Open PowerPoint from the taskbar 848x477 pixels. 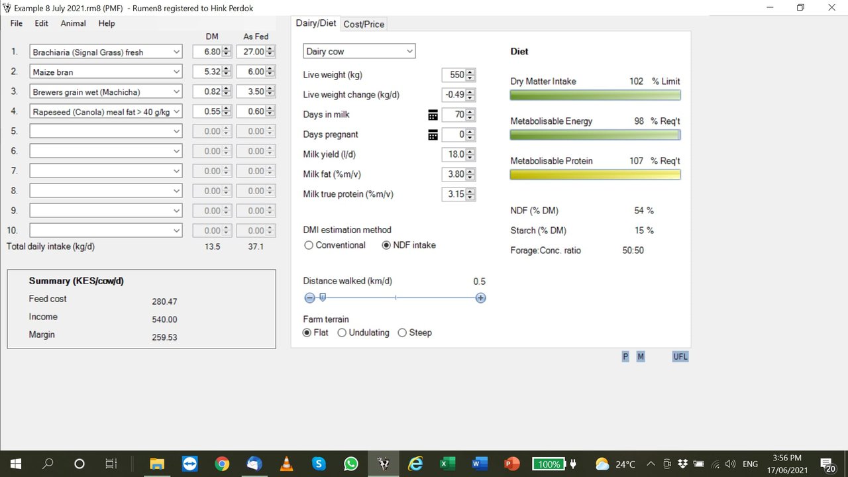point(512,464)
